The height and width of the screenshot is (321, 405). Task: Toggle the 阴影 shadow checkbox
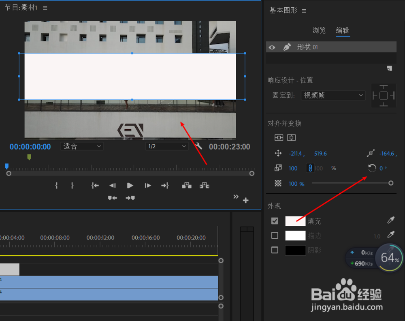[275, 250]
